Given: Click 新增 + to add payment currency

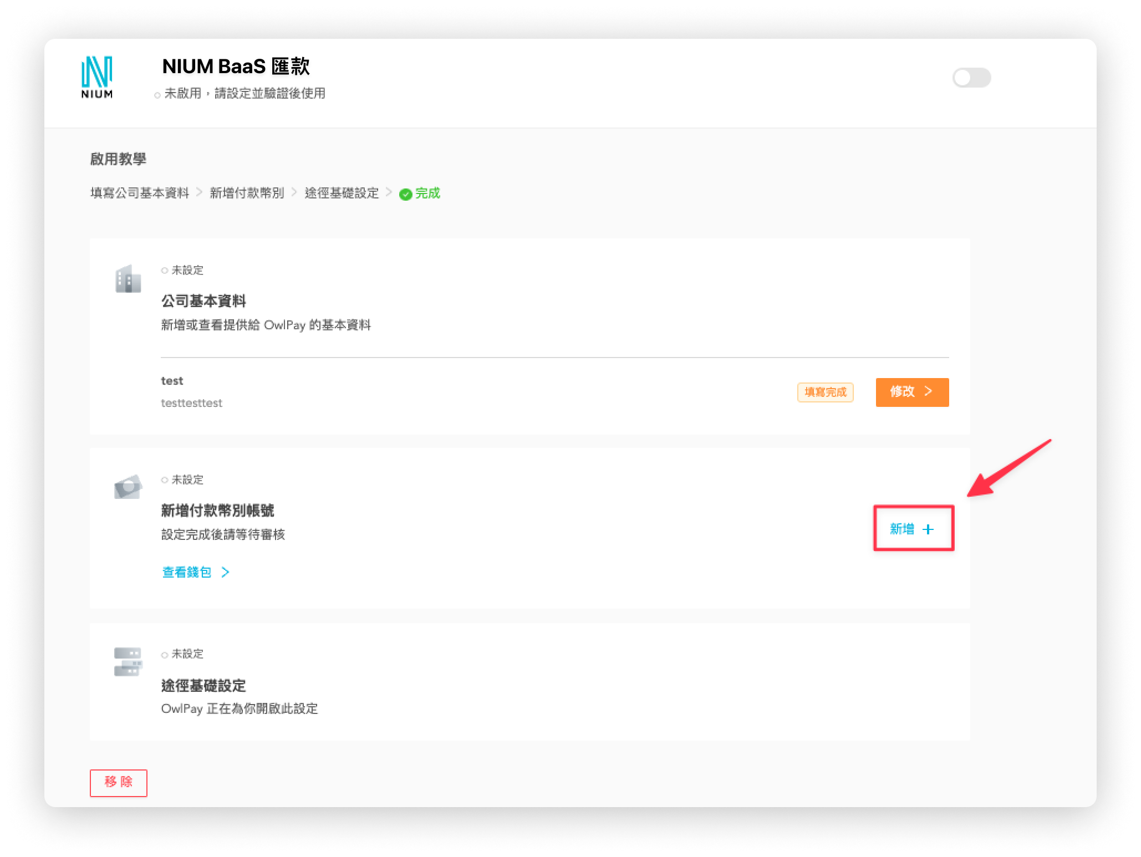Looking at the screenshot, I should [913, 528].
